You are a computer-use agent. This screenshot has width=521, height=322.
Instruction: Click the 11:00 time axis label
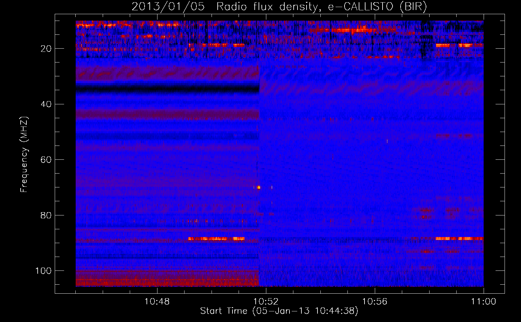click(484, 302)
